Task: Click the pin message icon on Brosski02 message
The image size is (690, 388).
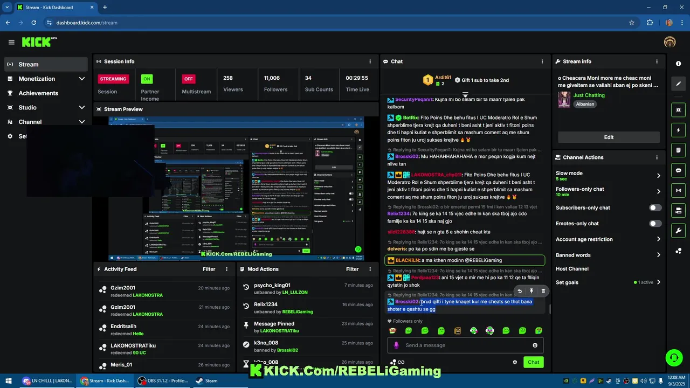Action: coord(532,291)
